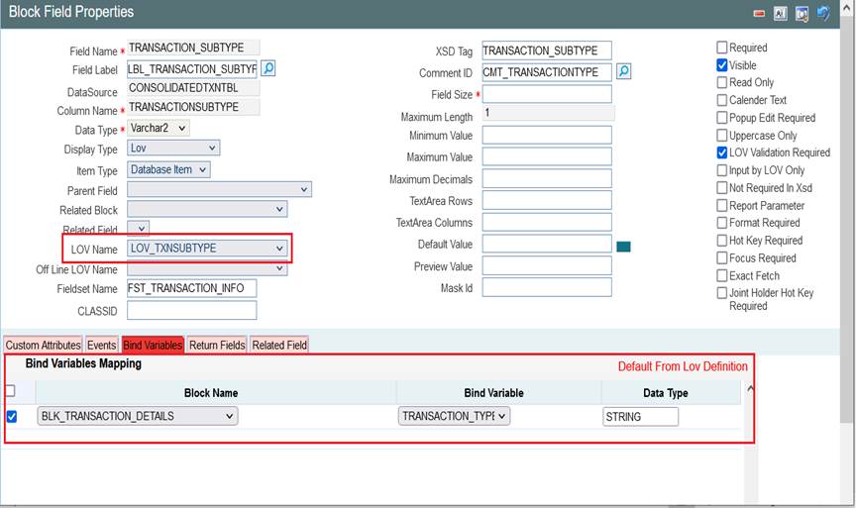856x508 pixels.
Task: Enable Input by LOV Only
Action: point(721,170)
